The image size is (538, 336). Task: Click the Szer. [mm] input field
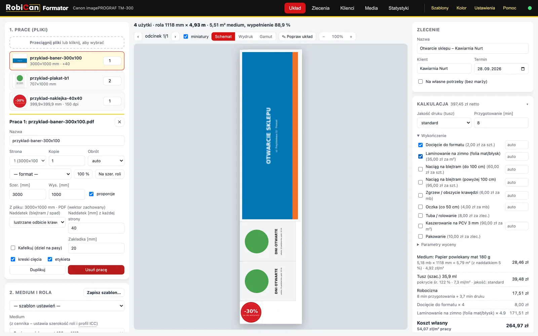coord(28,195)
